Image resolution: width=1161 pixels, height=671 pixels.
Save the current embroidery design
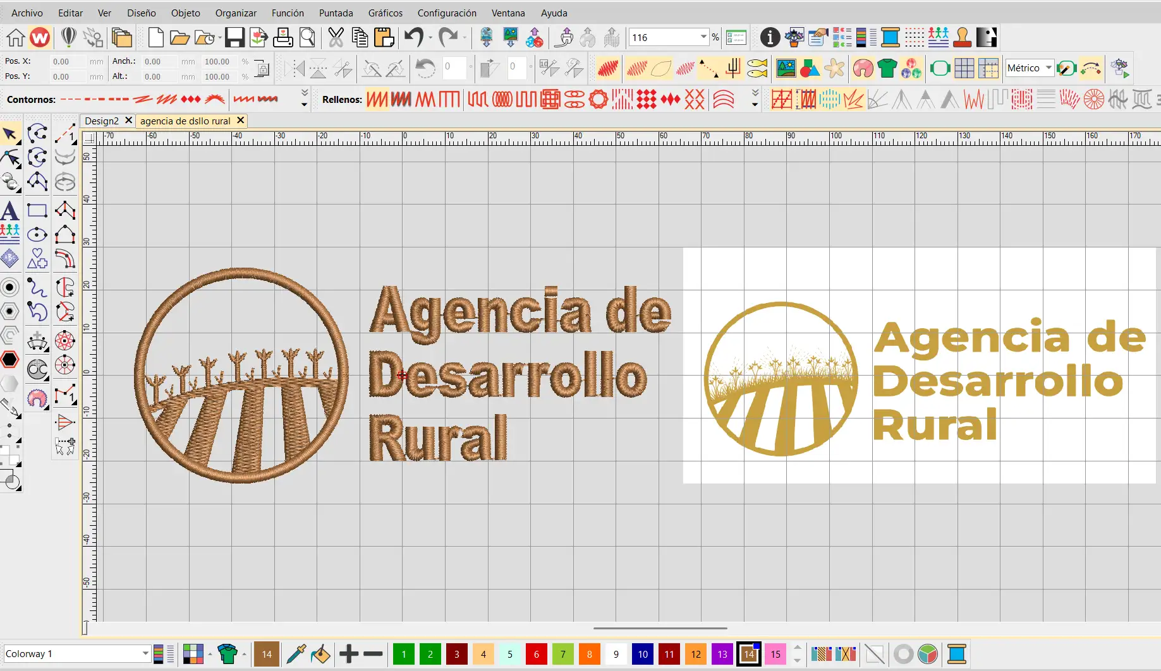coord(234,37)
